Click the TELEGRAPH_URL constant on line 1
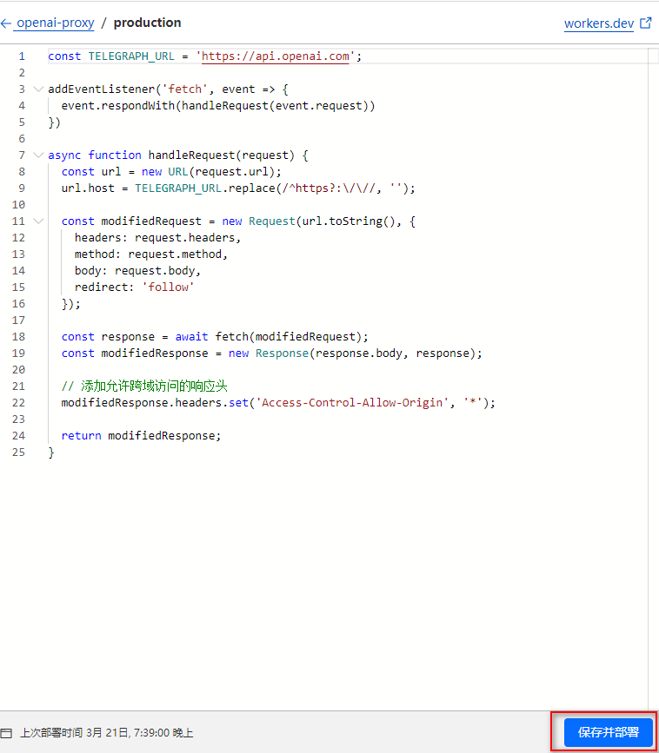Screen dimensions: 659x753 131,56
